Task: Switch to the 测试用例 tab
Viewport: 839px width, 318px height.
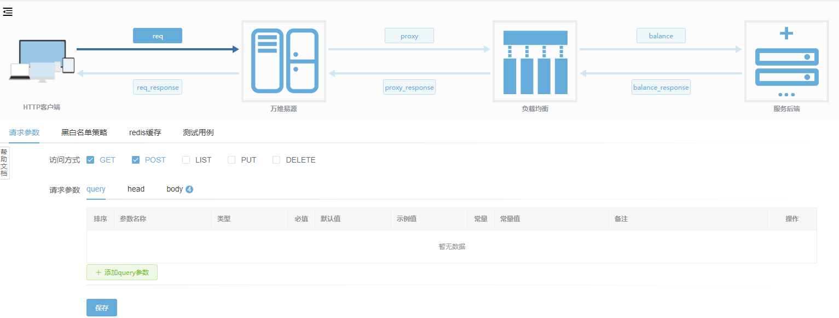Action: 198,132
